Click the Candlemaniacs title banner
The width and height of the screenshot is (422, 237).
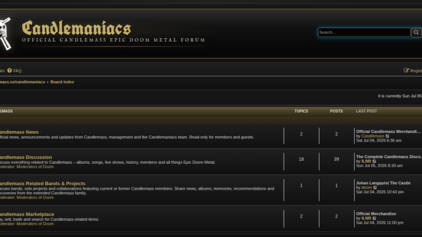76,28
